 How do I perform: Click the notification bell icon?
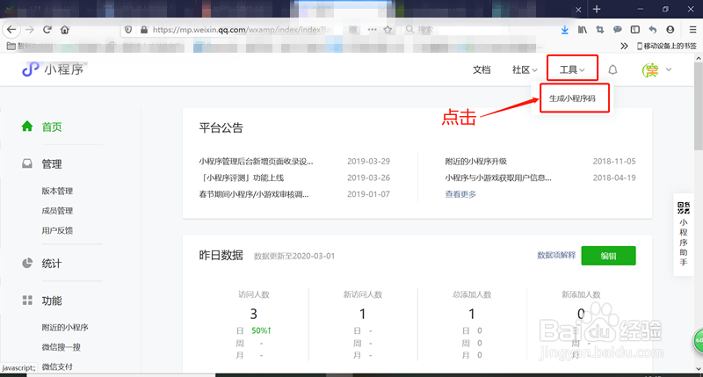click(x=612, y=69)
